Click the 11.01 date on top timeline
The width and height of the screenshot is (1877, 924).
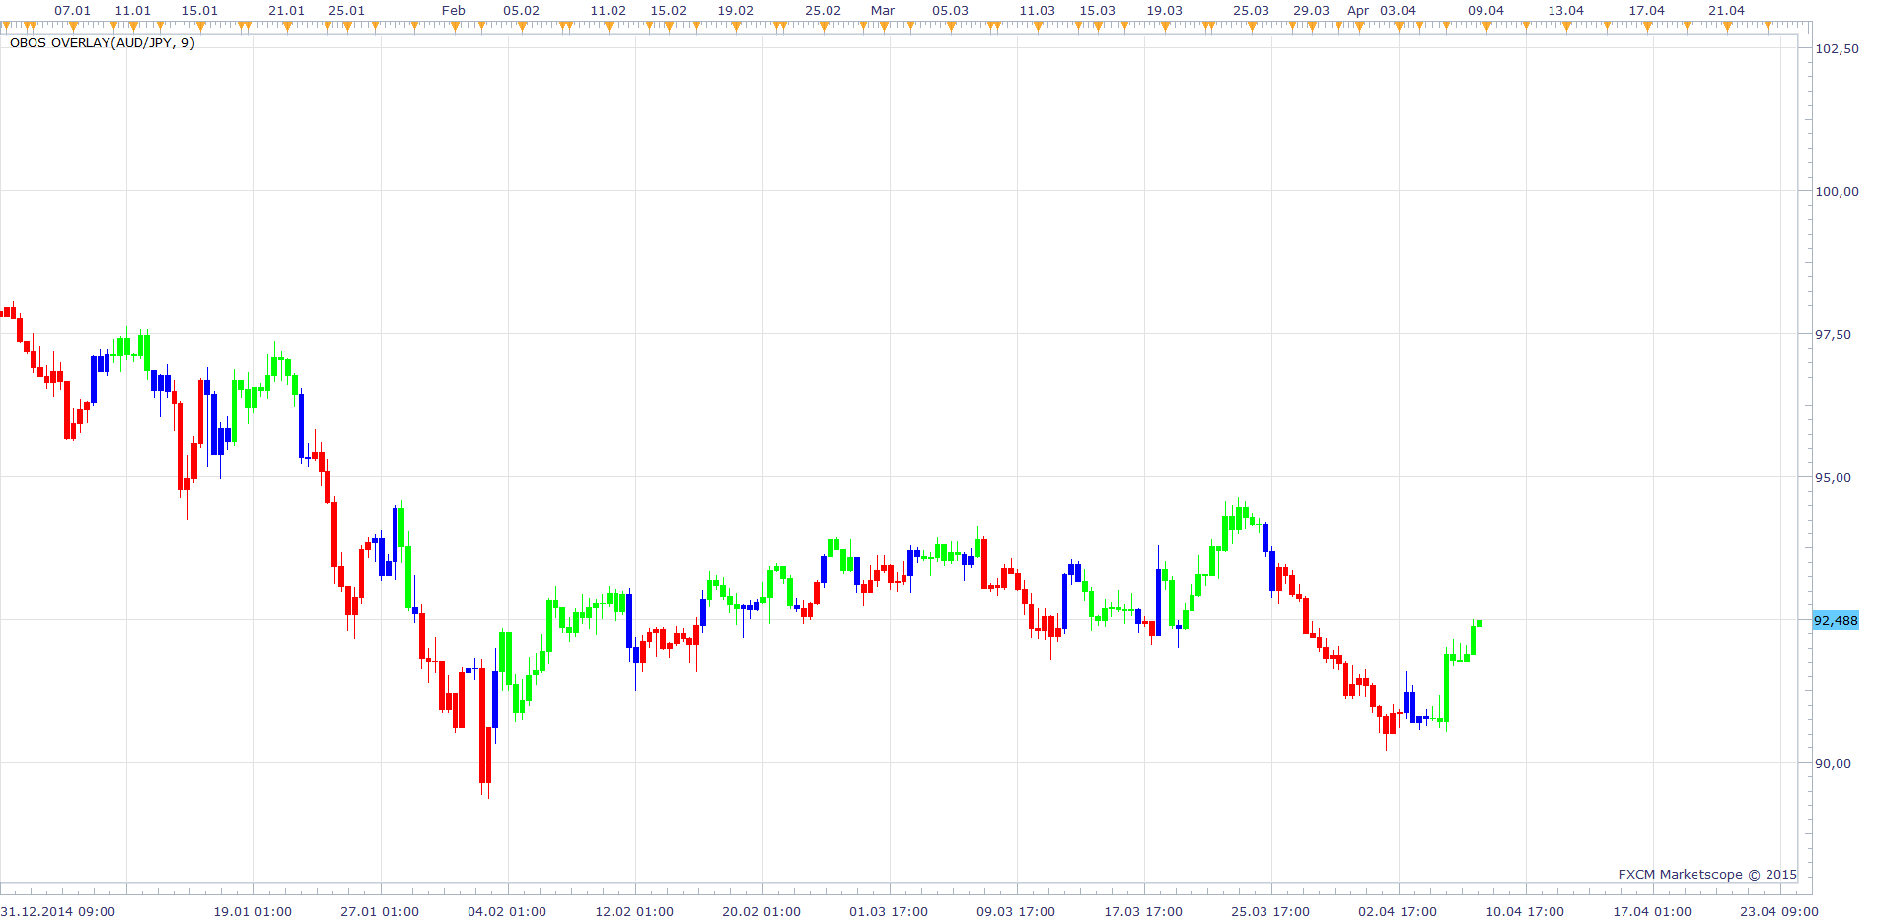coord(133,10)
